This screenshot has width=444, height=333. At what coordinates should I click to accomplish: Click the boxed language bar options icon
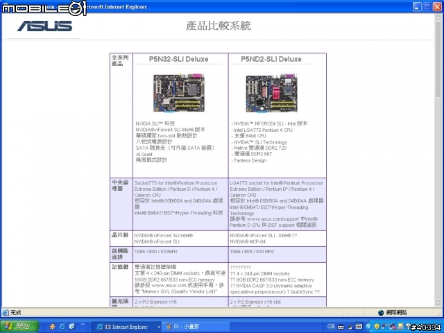click(x=359, y=327)
